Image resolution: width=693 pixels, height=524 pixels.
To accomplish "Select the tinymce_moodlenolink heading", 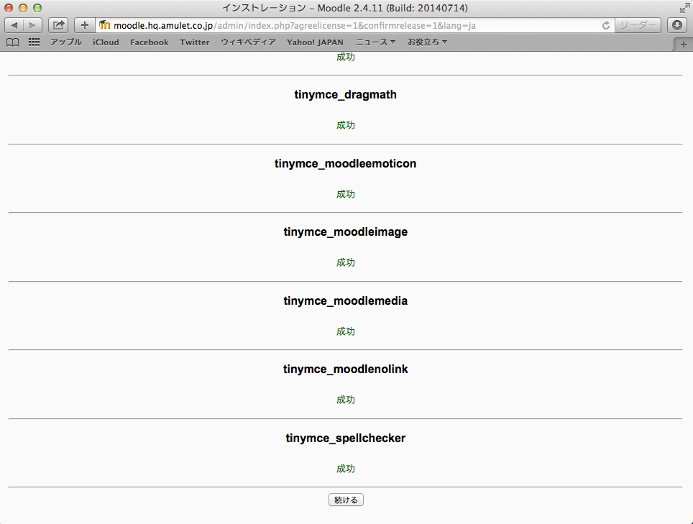I will pos(346,369).
